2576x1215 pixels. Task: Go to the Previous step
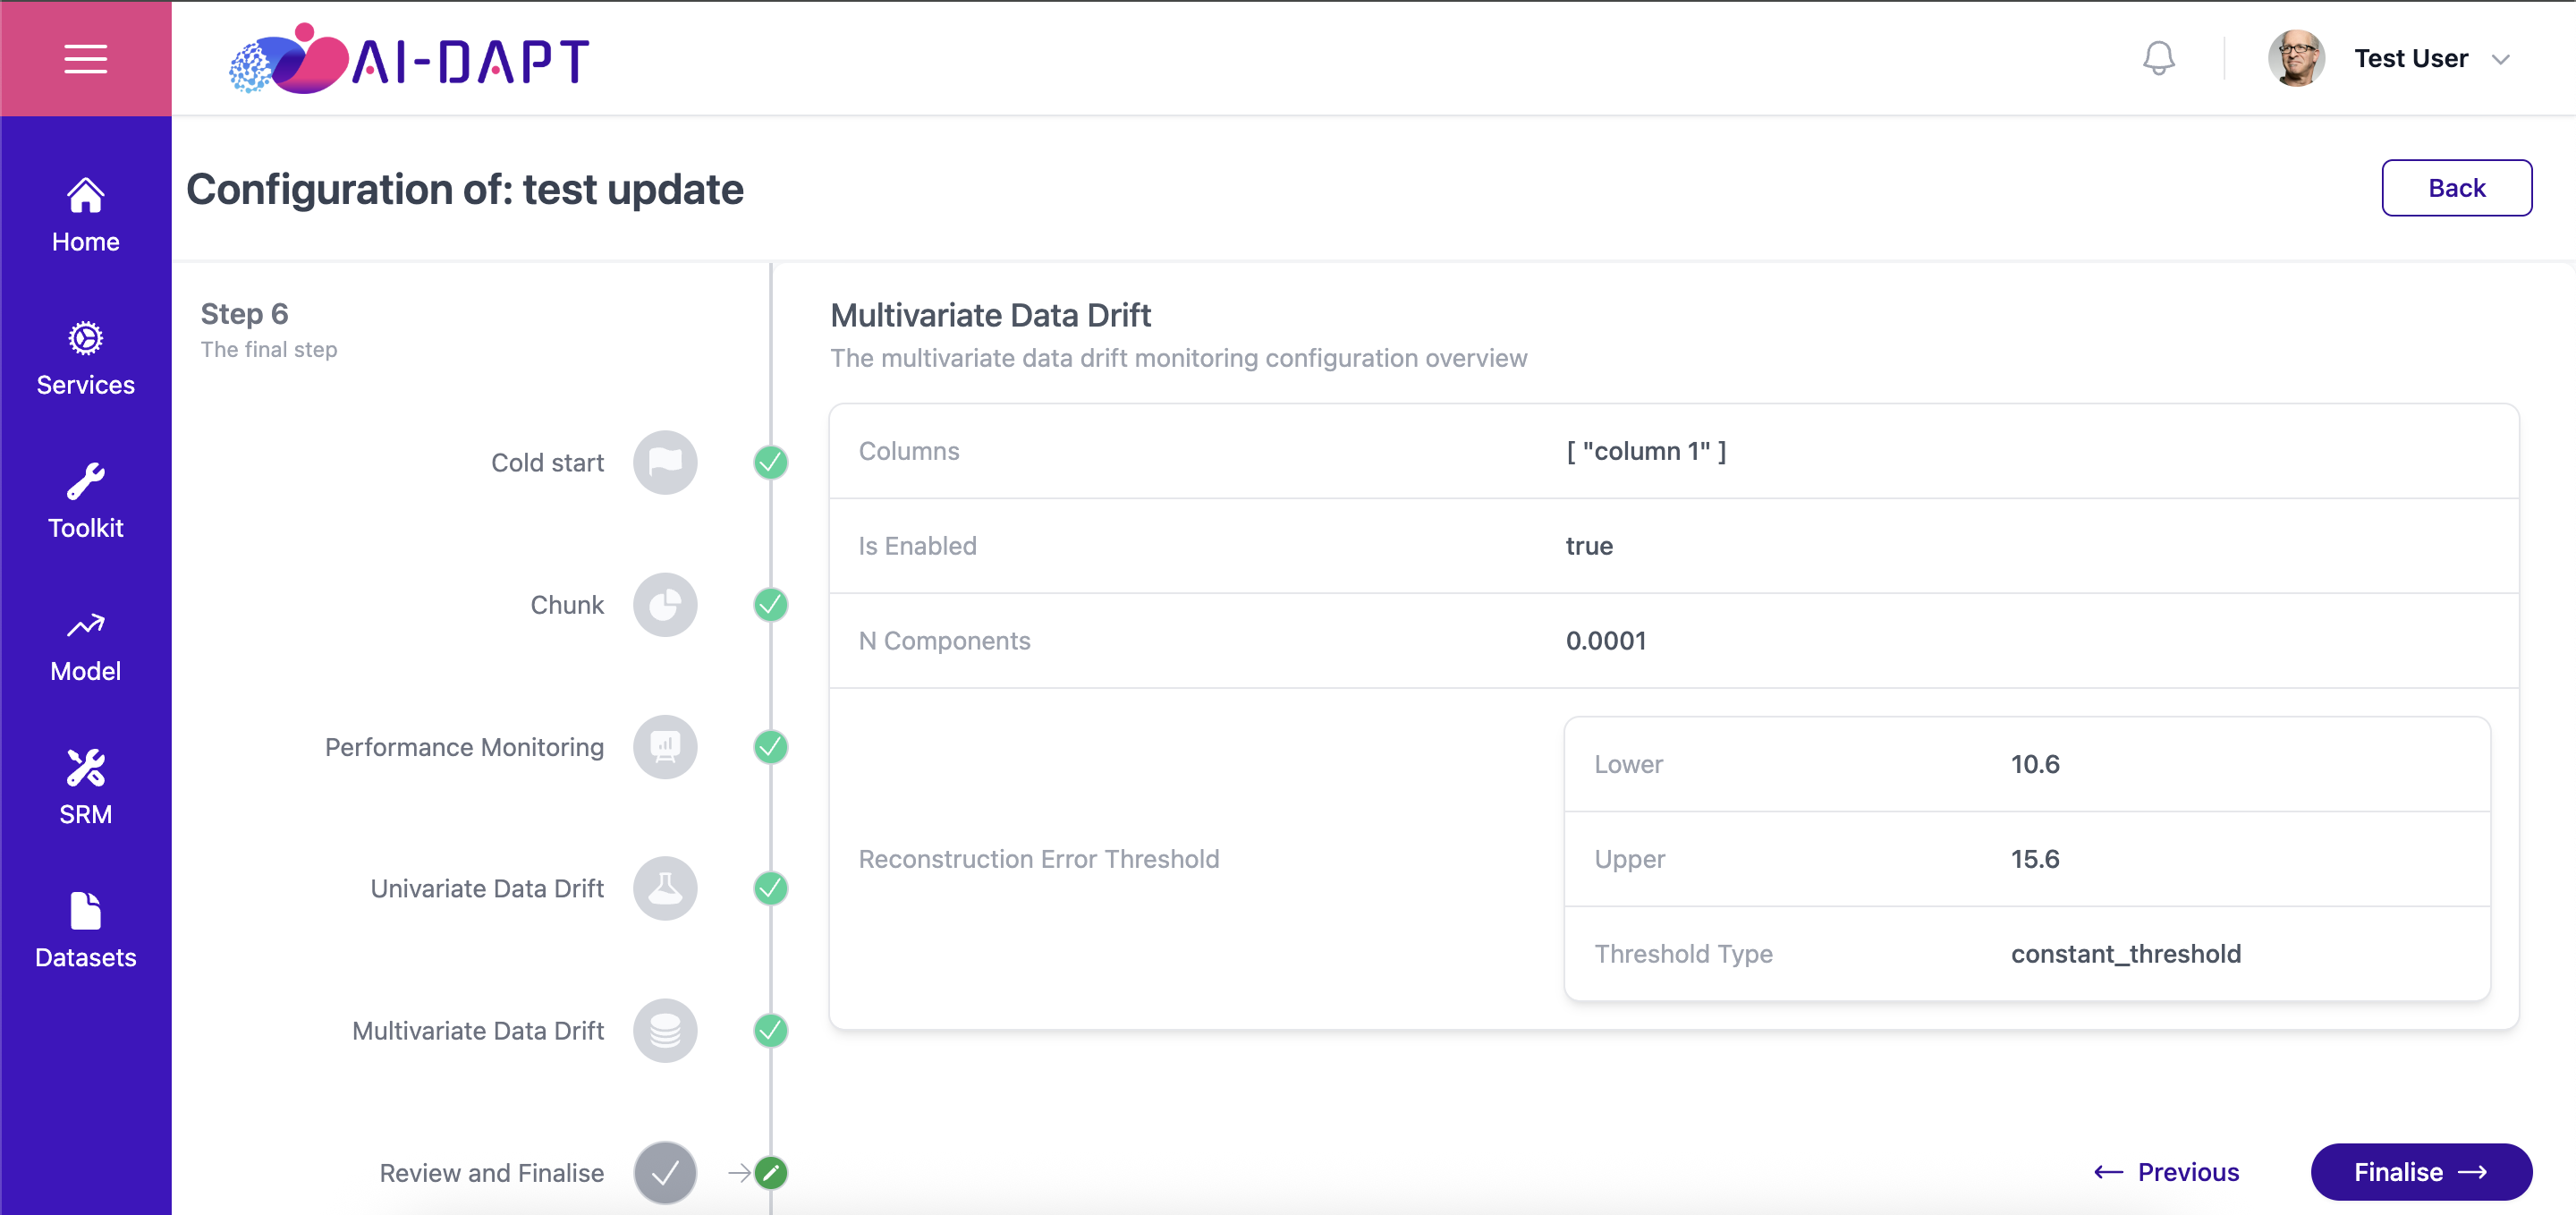[2166, 1171]
